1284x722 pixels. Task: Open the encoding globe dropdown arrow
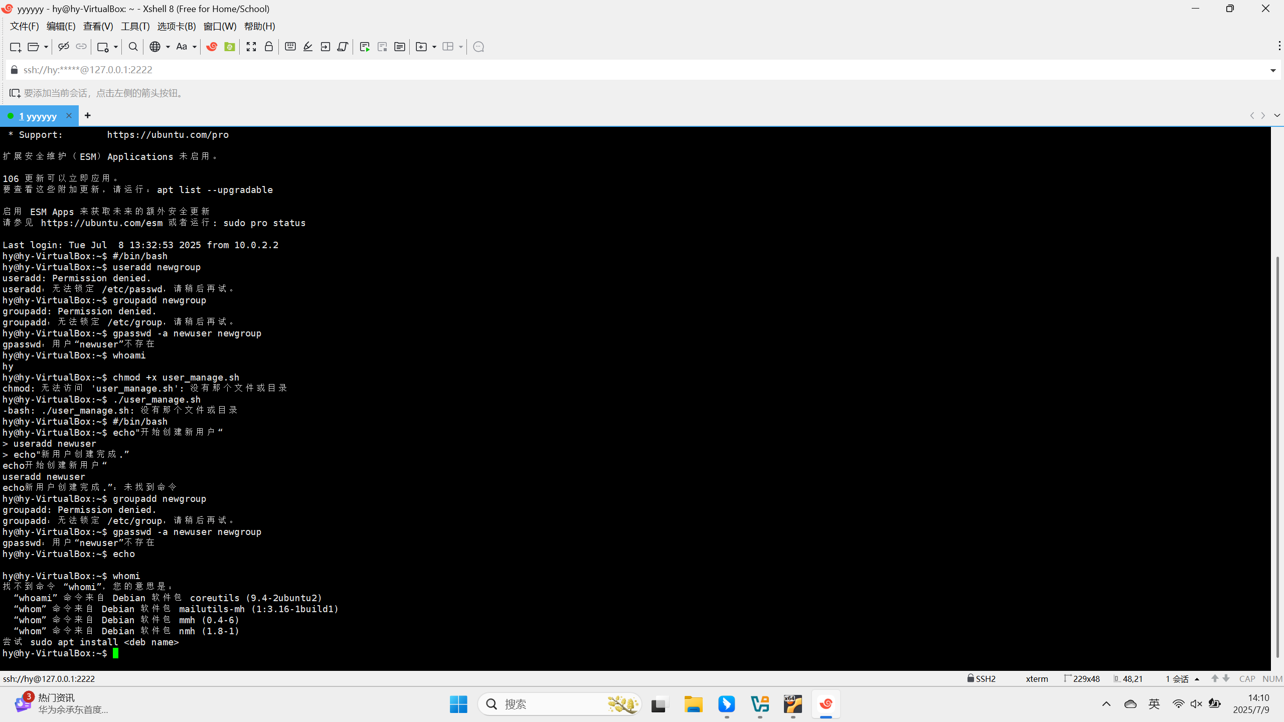(x=168, y=47)
